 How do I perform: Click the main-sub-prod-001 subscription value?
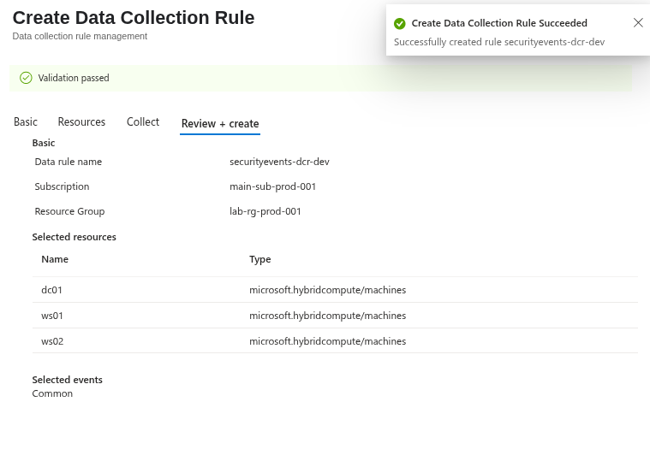point(273,186)
